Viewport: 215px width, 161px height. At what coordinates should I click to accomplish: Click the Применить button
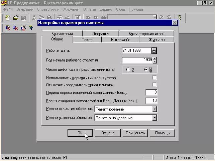click(135, 133)
